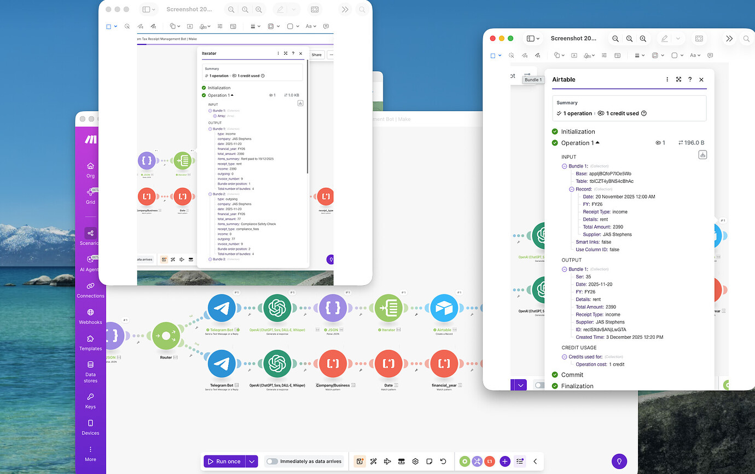The image size is (755, 474).
Task: Click the download output icon in the Airtable panel
Action: point(702,155)
